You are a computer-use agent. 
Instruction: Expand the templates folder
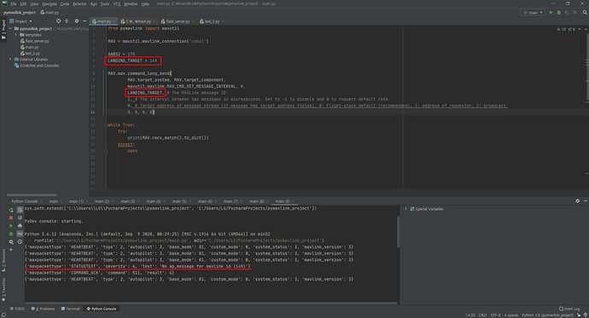[x=16, y=35]
